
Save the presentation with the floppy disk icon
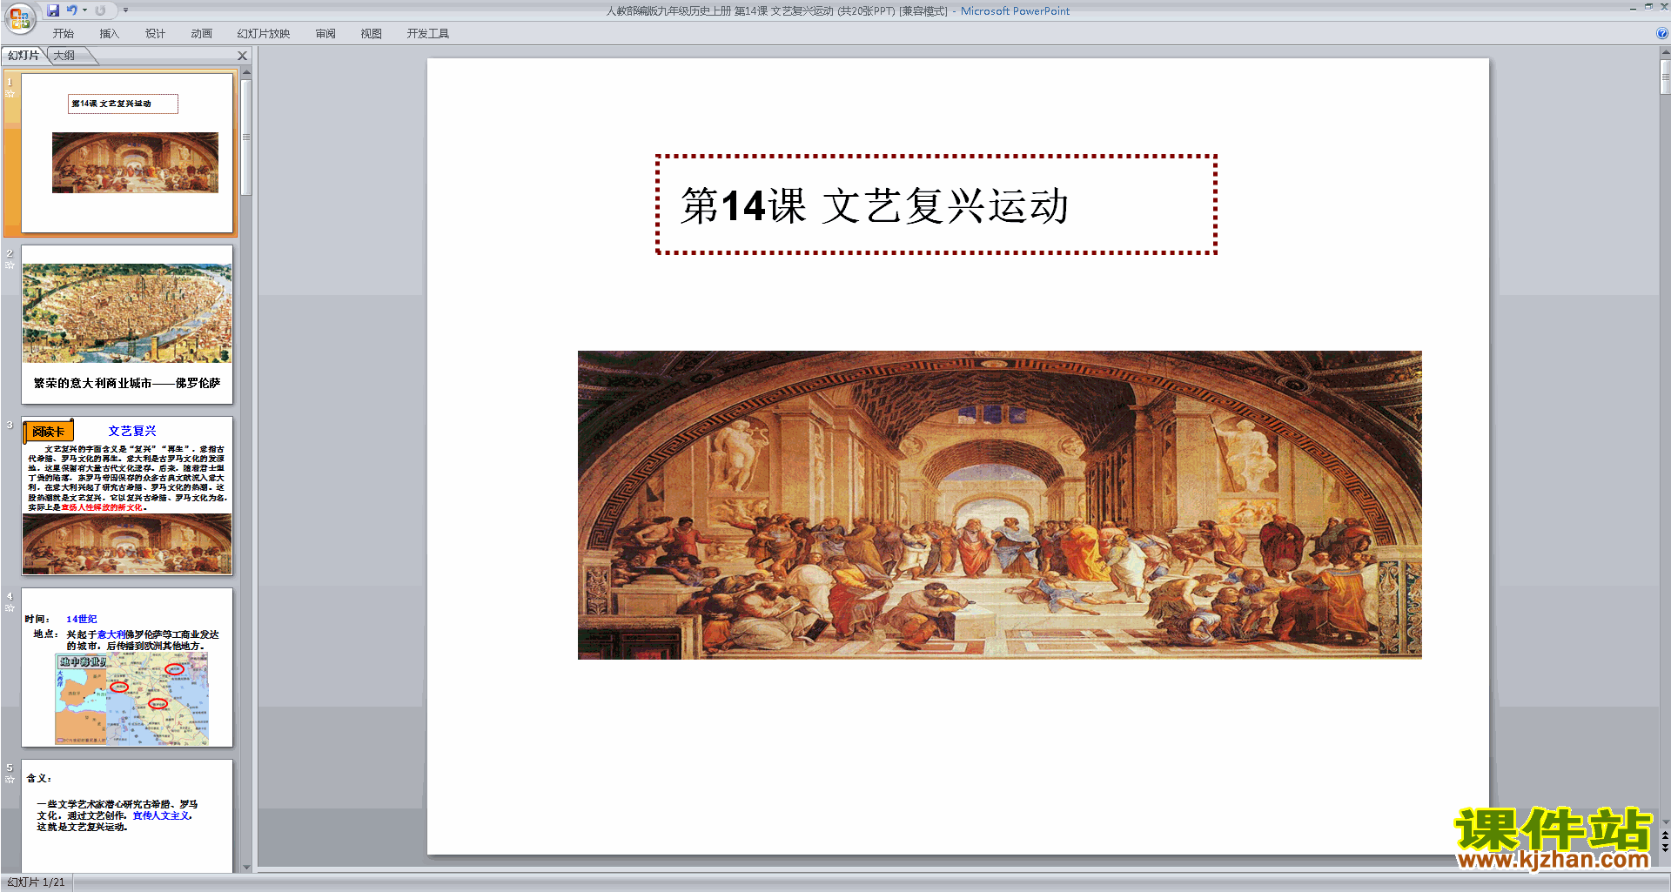point(53,10)
